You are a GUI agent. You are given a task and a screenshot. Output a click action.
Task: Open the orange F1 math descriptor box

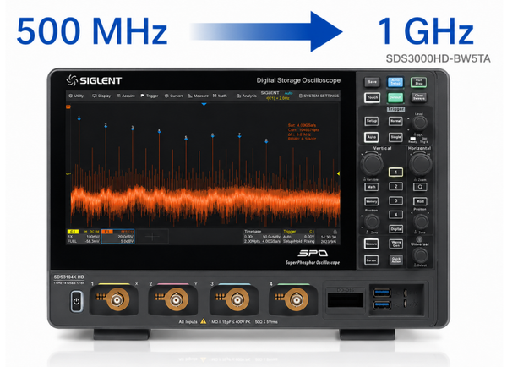pos(117,237)
